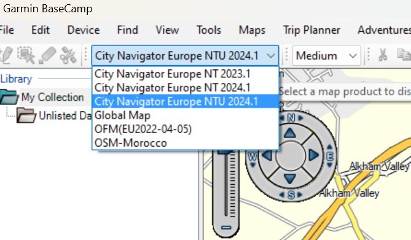
Task: Open the Find menu
Action: pos(127,30)
